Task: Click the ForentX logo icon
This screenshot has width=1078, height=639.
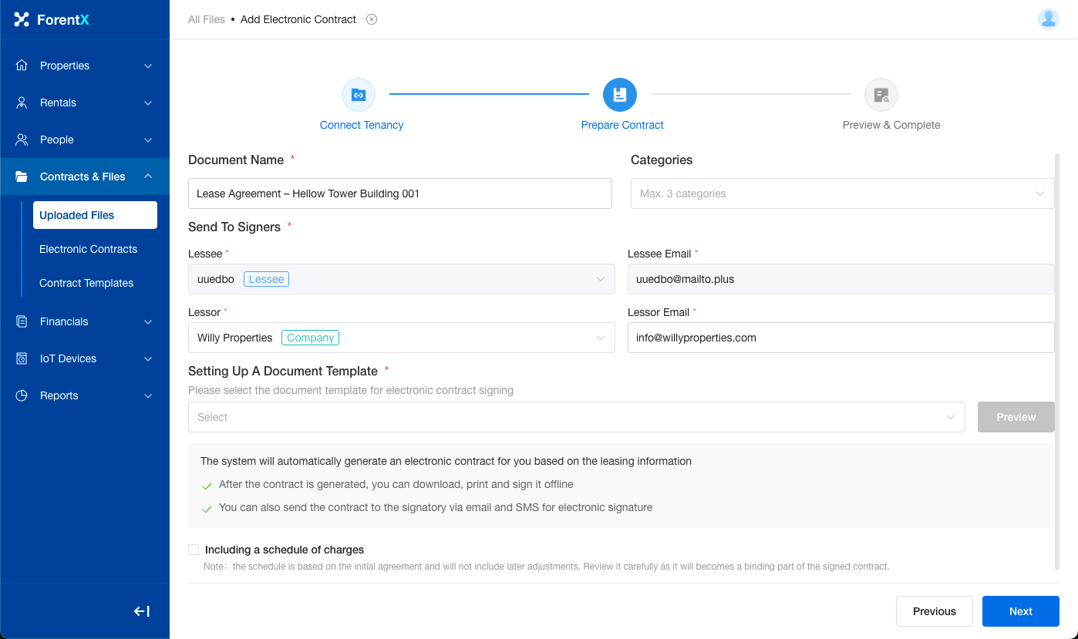Action: [x=22, y=19]
